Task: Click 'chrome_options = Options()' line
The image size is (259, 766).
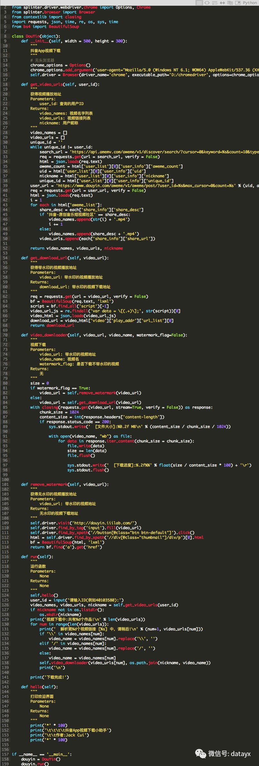Action: click(x=60, y=65)
